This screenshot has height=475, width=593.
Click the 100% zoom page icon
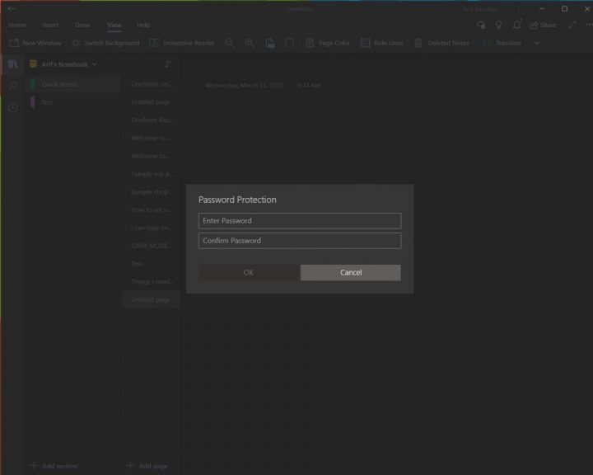270,43
